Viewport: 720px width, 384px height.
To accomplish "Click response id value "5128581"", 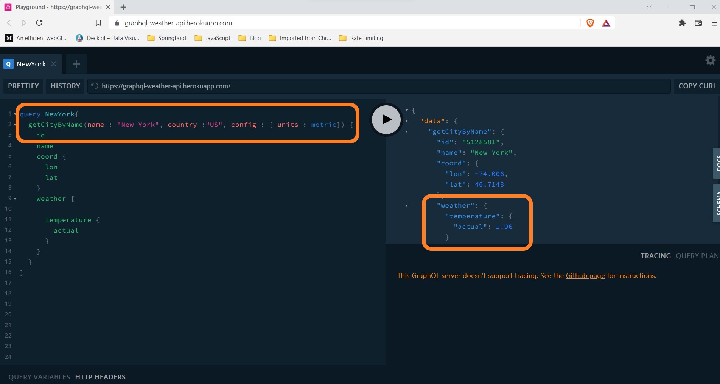I will 481,142.
